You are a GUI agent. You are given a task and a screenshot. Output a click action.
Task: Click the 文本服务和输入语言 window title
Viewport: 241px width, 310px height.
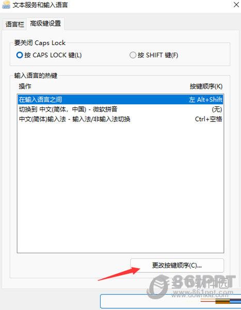(40, 5)
